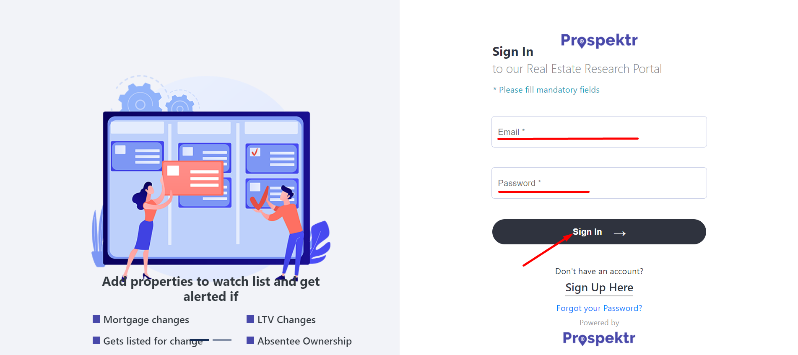
Task: Click the dark Sign In button
Action: 599,232
